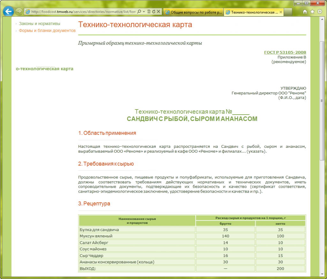Refresh the page with the reload icon

pos(154,12)
